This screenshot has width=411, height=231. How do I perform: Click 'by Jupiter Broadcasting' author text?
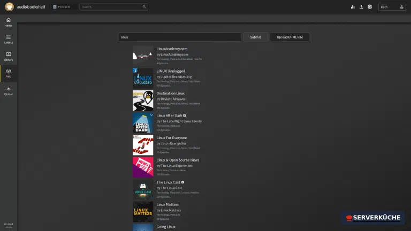(174, 77)
